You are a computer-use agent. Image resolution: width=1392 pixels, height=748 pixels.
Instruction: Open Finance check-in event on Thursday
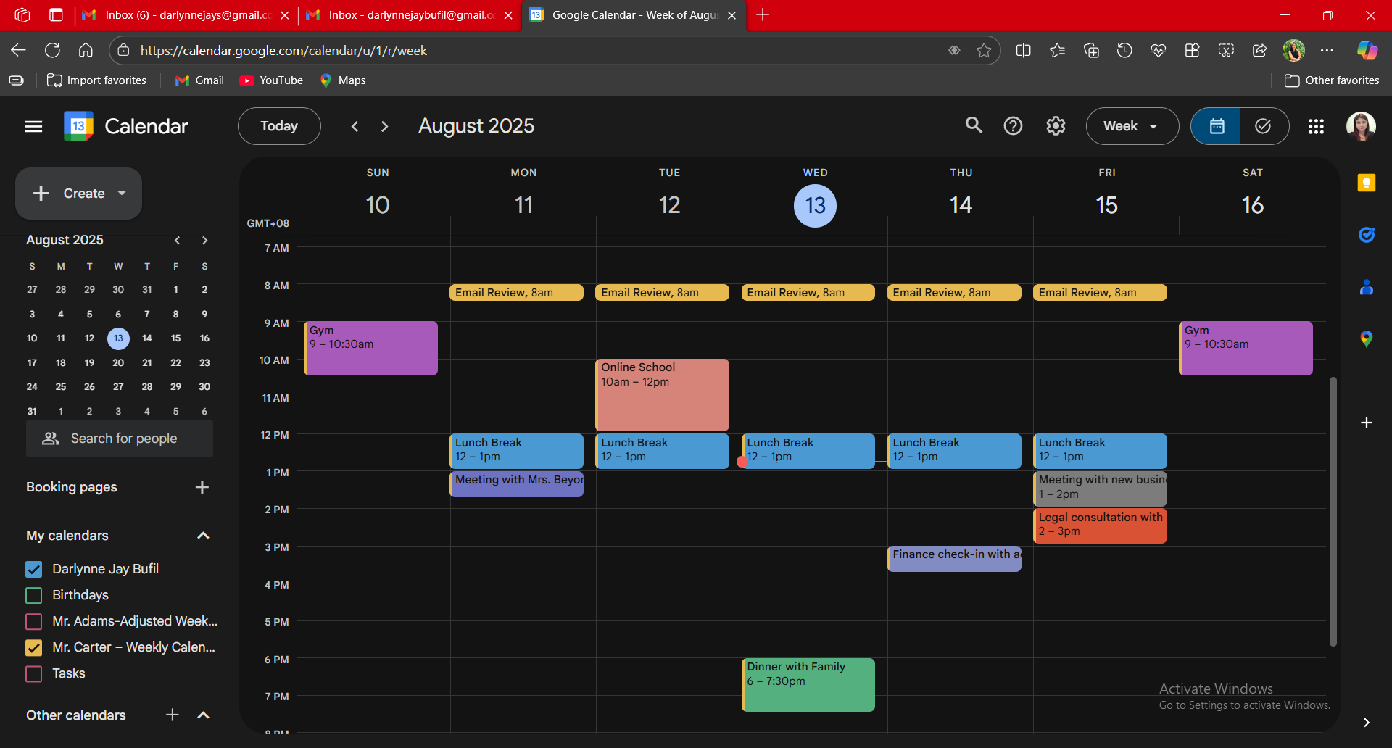tap(955, 558)
